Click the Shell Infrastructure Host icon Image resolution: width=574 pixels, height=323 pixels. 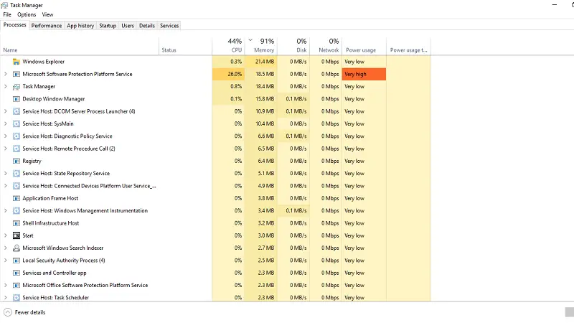click(16, 223)
